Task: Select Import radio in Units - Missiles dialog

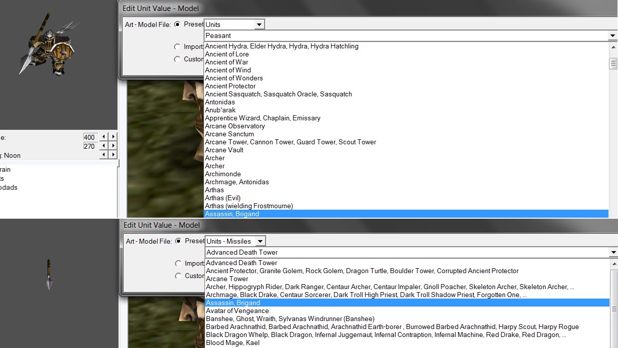Action: pos(178,263)
